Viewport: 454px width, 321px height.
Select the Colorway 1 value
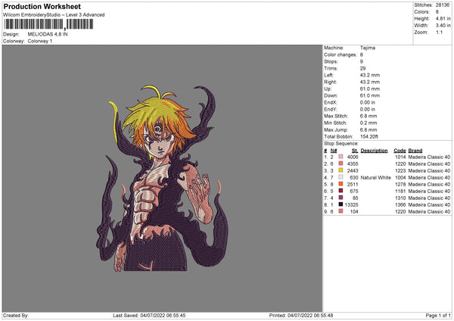tap(40, 41)
